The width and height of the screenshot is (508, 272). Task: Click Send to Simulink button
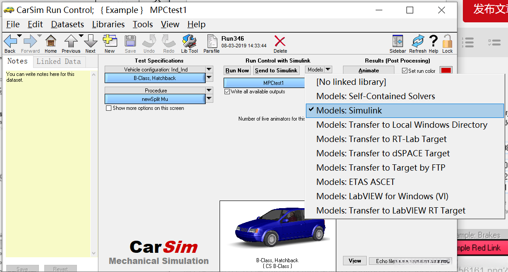[276, 71]
